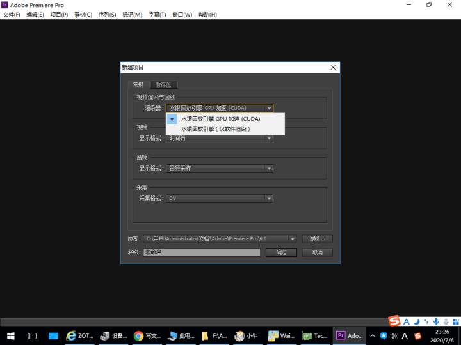Open the 标记(M) menu
The height and width of the screenshot is (345, 461).
pos(133,15)
